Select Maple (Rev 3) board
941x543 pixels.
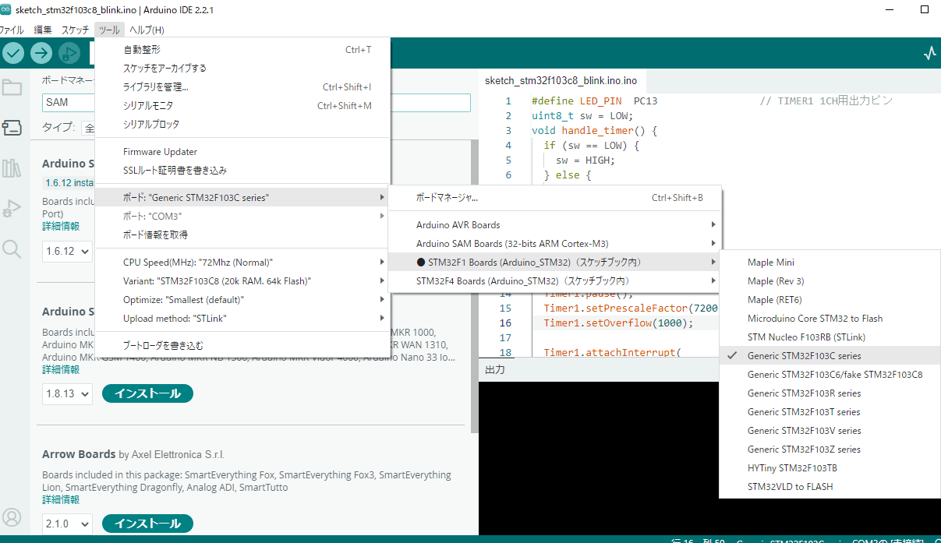coord(830,281)
